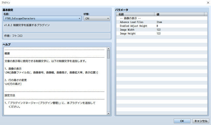Click the Item value of Advance Load Files

159,22
